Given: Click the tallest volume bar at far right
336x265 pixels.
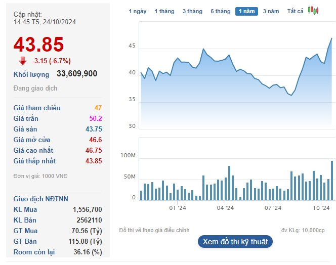Looking at the screenshot, I should (332, 181).
